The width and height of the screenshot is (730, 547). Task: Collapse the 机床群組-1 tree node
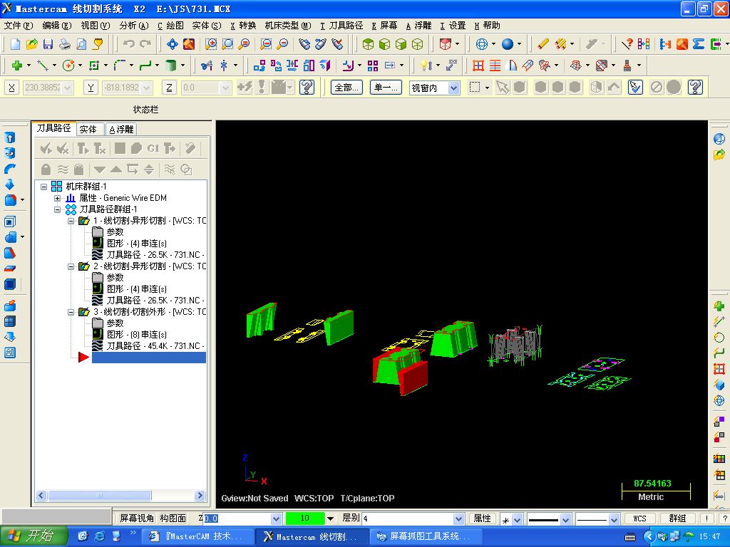[43, 187]
